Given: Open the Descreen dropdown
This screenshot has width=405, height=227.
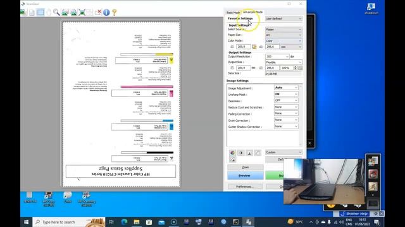Looking at the screenshot, I should tap(286, 101).
